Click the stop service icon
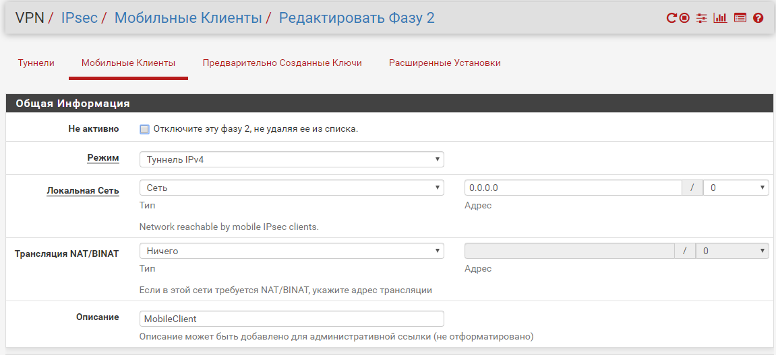The image size is (776, 355). [x=684, y=18]
